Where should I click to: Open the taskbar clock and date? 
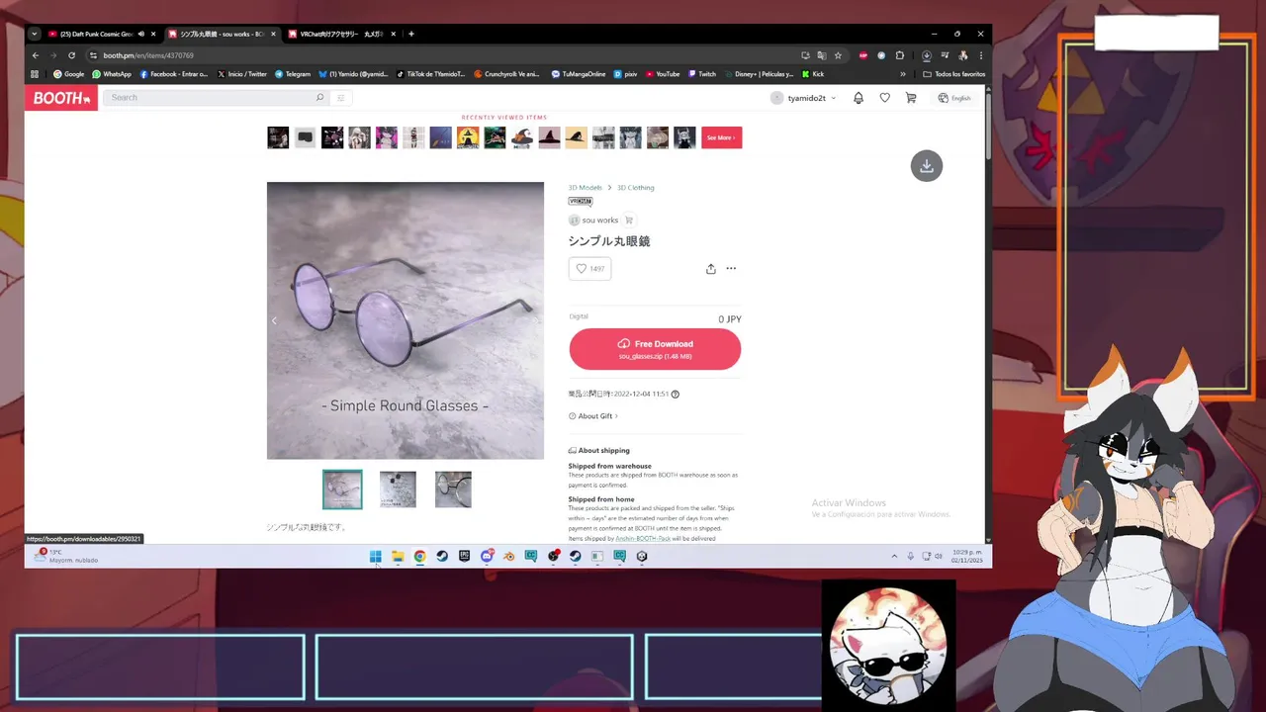coord(967,557)
